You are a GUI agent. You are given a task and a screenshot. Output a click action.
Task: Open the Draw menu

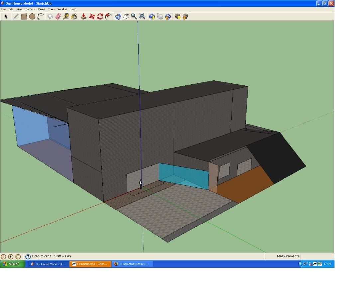click(42, 9)
